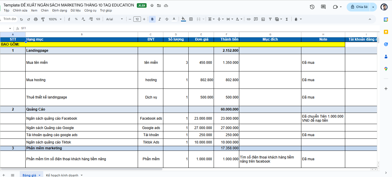The width and height of the screenshot is (392, 177).
Task: Open the fill color picker
Action: coord(183,19)
